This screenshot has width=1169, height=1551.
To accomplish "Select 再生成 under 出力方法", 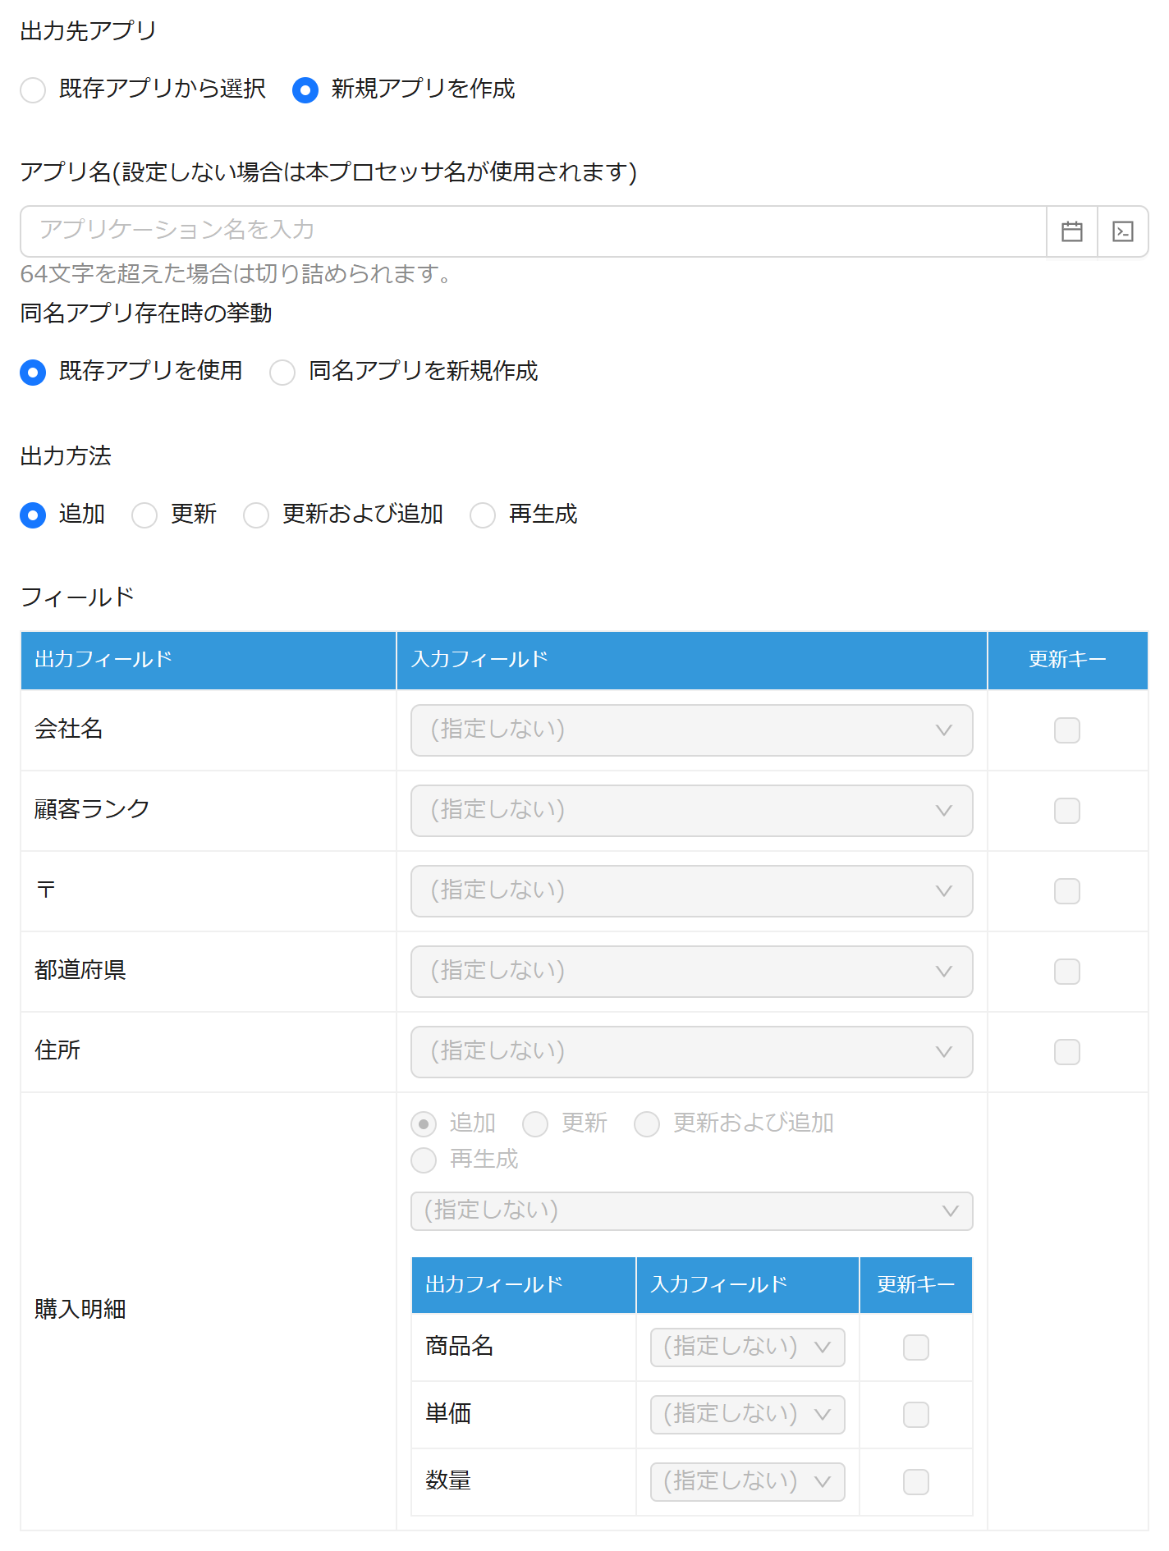I will 483,515.
